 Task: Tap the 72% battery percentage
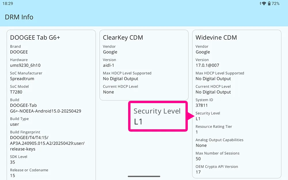click(276, 3)
